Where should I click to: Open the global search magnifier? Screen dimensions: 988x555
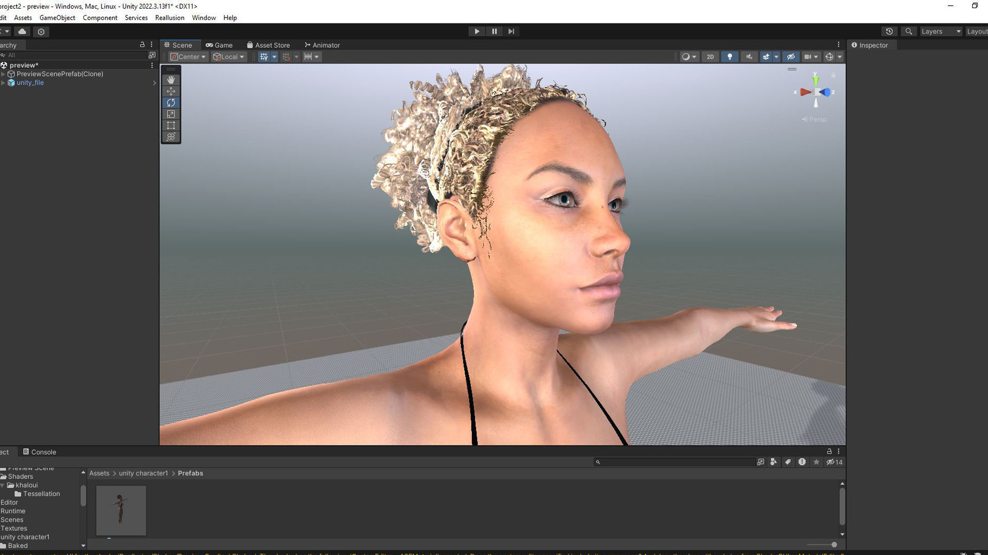(909, 31)
